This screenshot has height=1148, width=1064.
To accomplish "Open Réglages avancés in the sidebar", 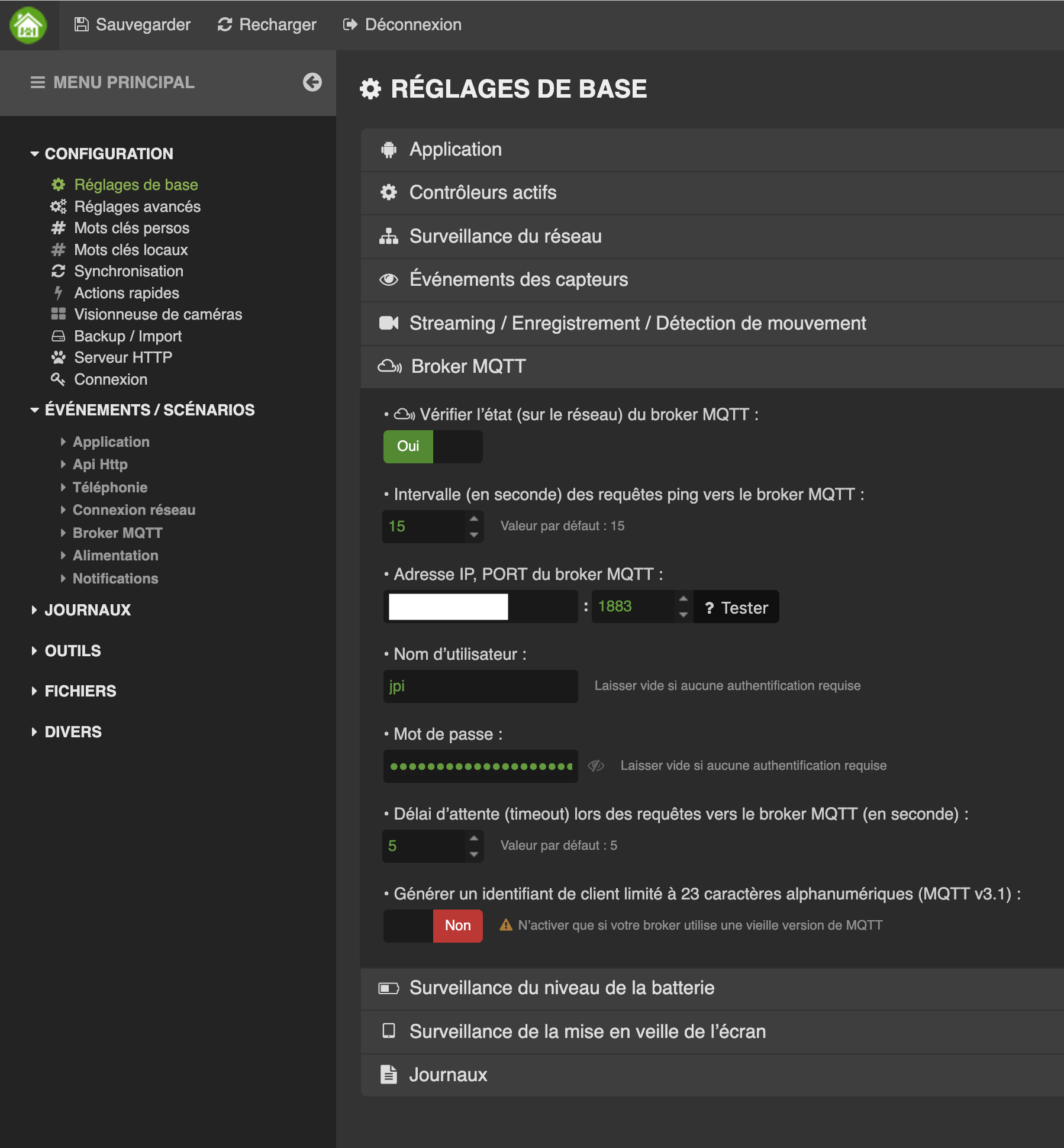I will (x=137, y=207).
